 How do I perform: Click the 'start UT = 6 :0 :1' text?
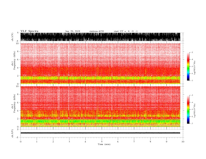[126, 31]
